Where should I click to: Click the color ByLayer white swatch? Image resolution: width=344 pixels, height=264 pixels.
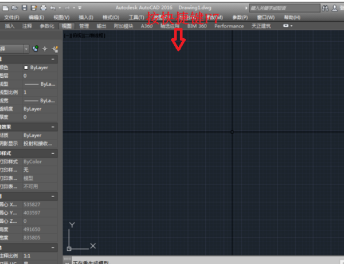click(x=26, y=67)
